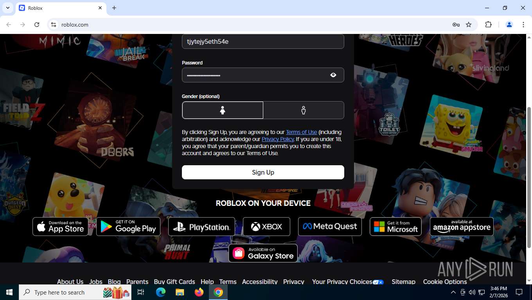This screenshot has height=300, width=532.
Task: Open the App Store download badge
Action: [x=60, y=227]
